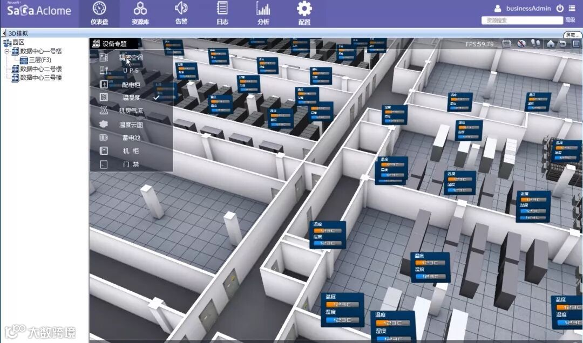Open the 日志 logs tab

coord(222,13)
